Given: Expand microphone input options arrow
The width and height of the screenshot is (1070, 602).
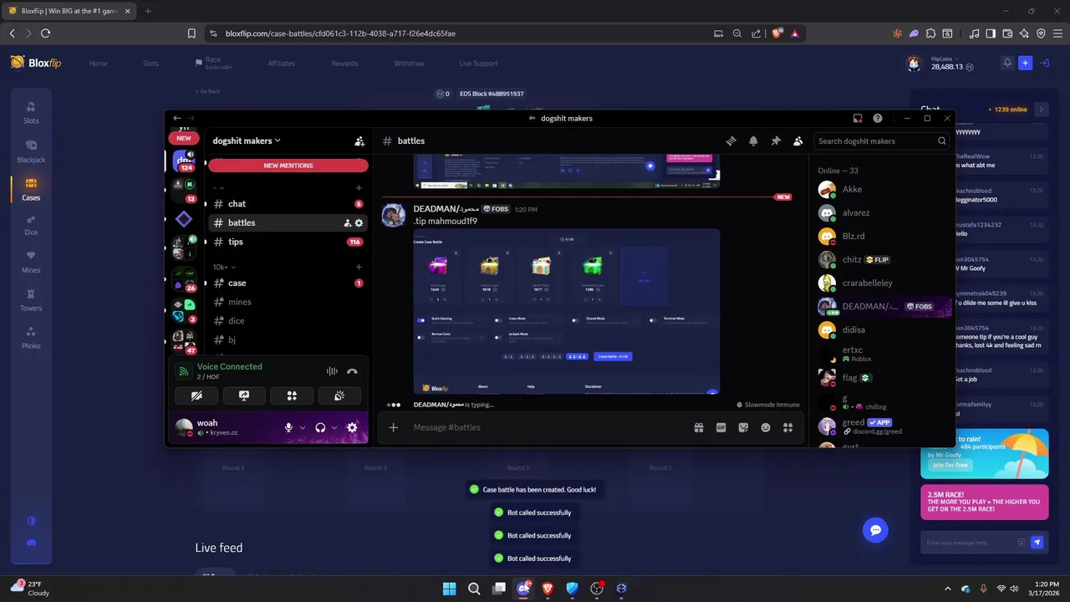Looking at the screenshot, I should coord(303,427).
